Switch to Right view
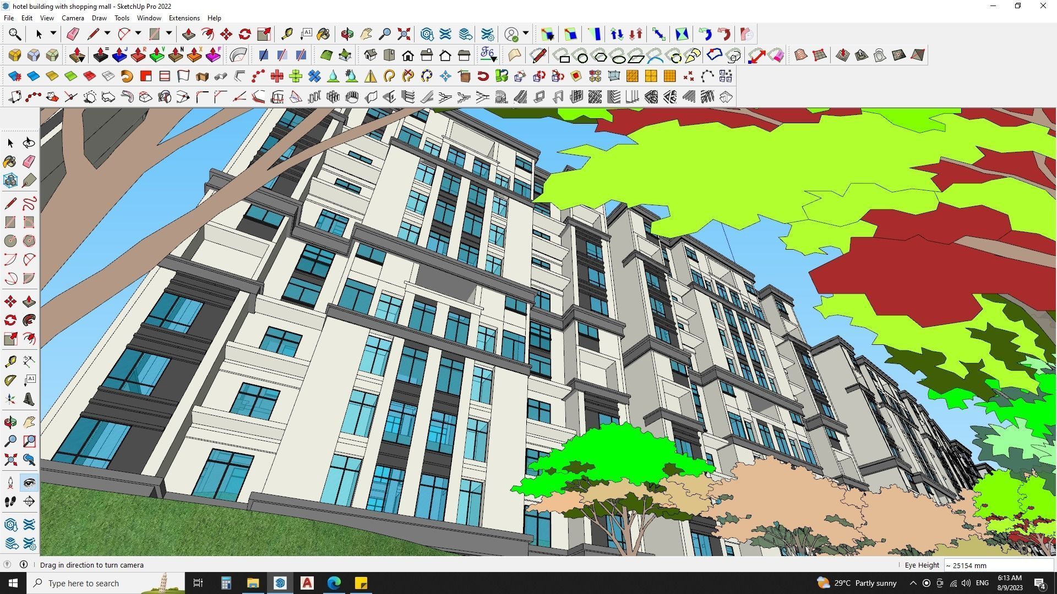 click(427, 55)
